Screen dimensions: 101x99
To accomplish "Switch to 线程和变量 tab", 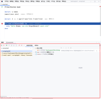I will 29,45.
